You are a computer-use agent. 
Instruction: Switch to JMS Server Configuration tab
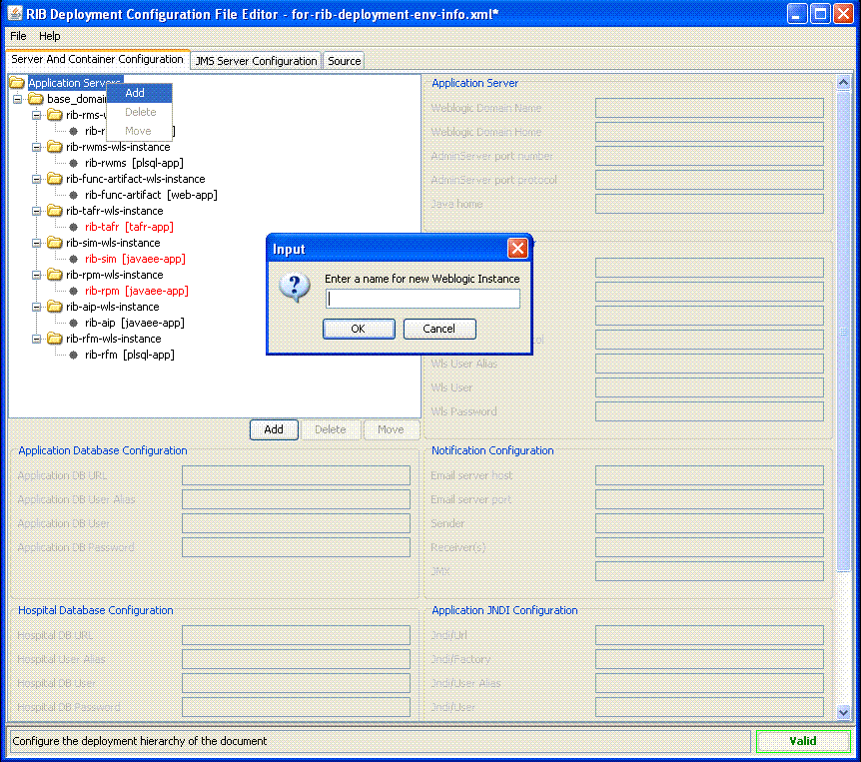point(256,61)
